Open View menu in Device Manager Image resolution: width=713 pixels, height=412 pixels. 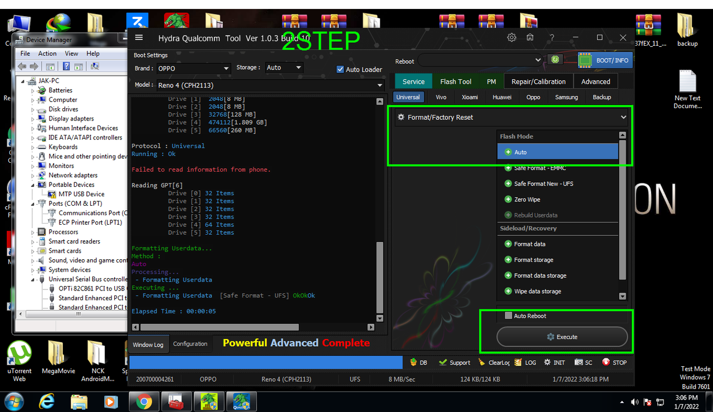pos(71,54)
